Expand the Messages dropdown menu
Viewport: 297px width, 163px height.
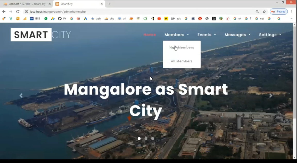[237, 35]
